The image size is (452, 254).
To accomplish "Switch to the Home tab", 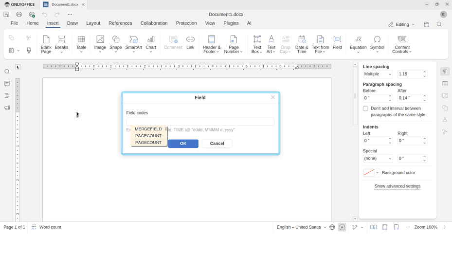I will [x=33, y=23].
